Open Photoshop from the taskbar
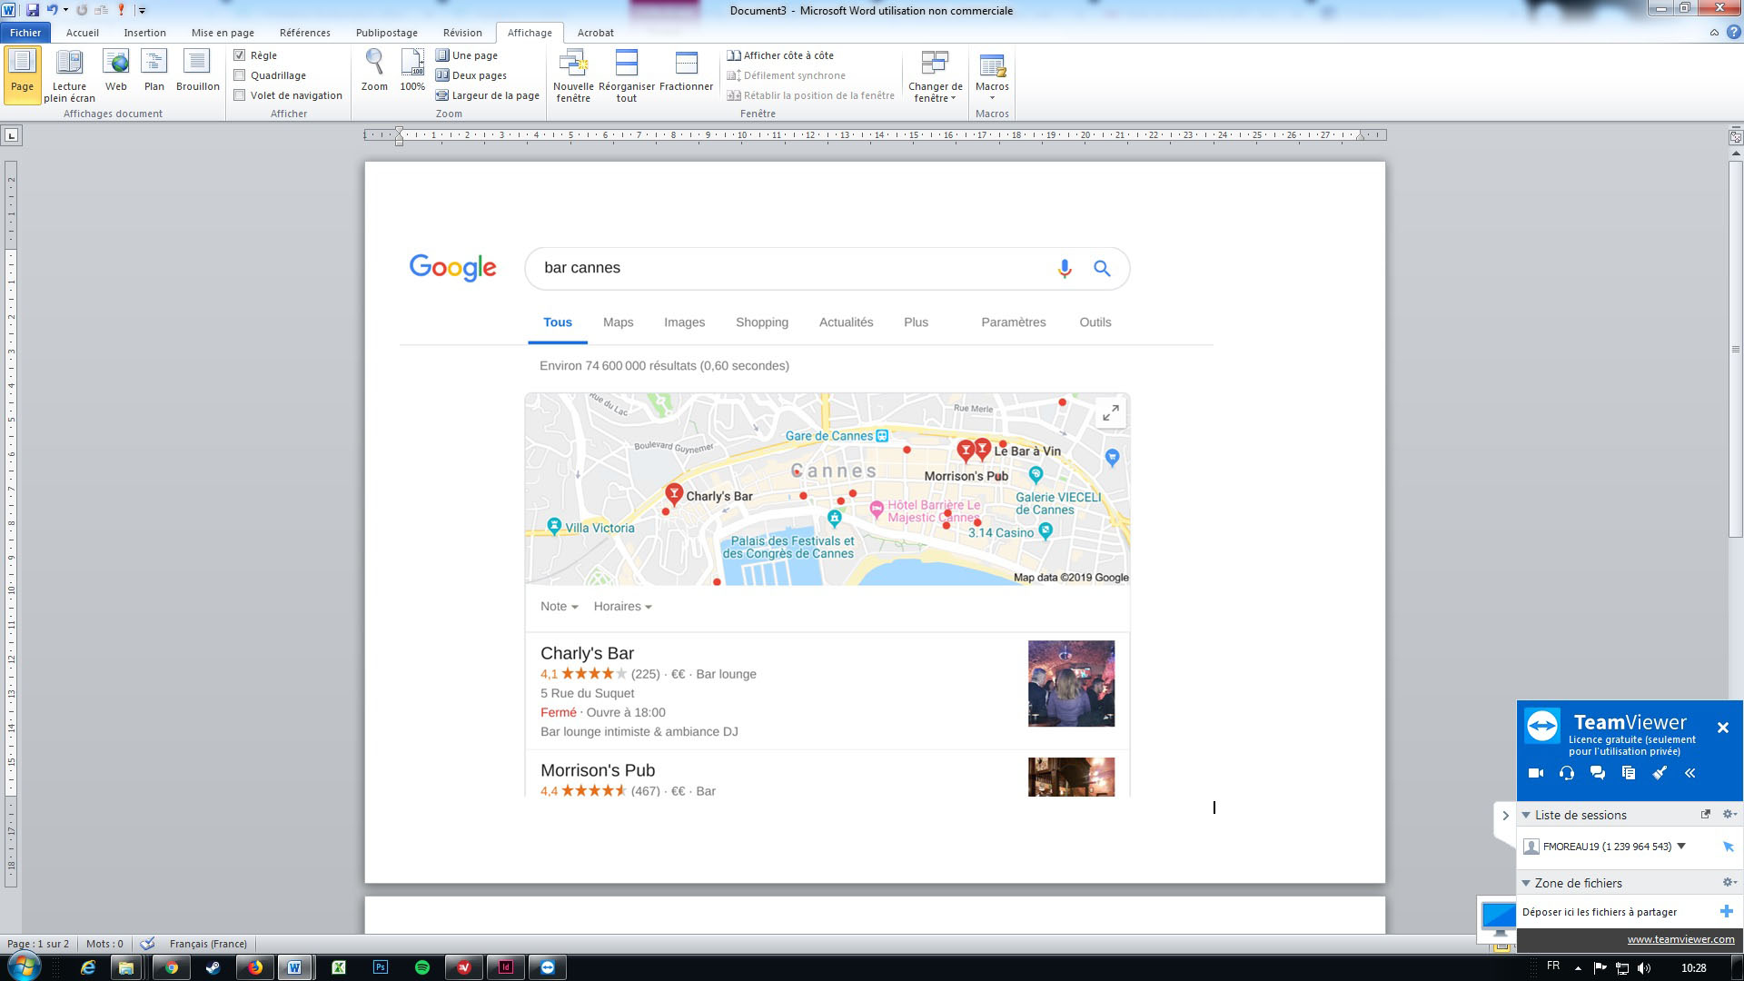The width and height of the screenshot is (1744, 981). click(381, 967)
